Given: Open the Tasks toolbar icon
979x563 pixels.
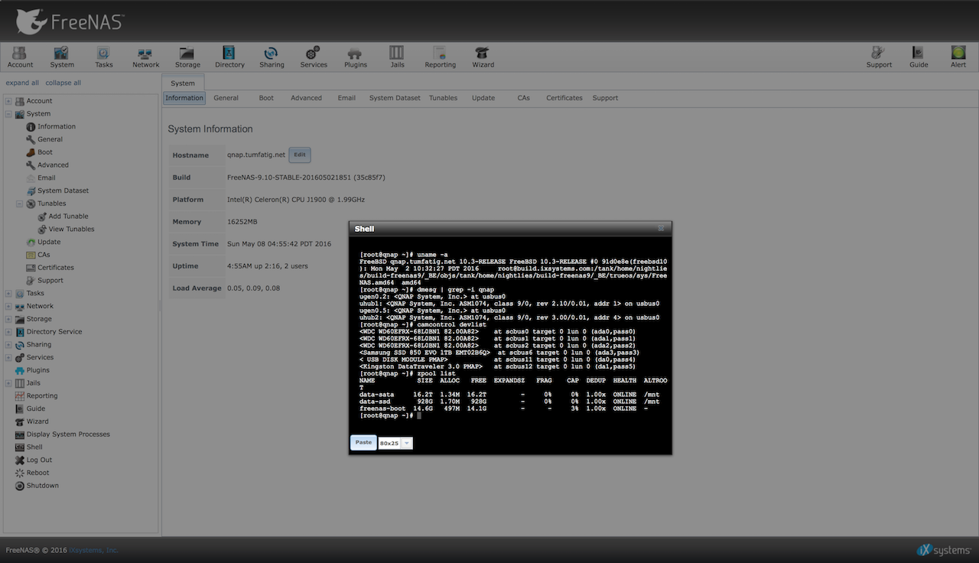Looking at the screenshot, I should click(104, 57).
